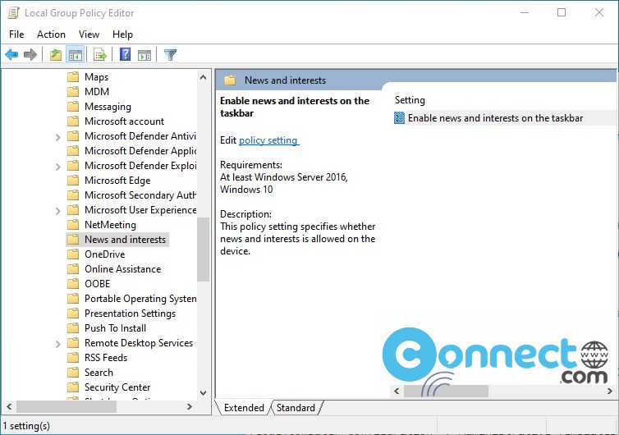Expand Microsoft Defender Exploit Guard node
The image size is (619, 435).
pyautogui.click(x=58, y=167)
